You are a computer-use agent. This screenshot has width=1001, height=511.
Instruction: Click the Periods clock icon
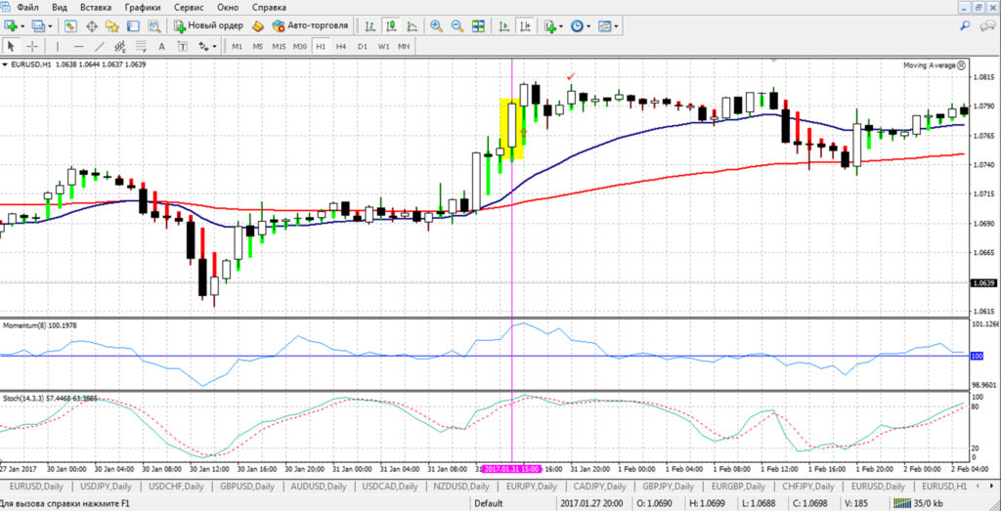coord(577,26)
